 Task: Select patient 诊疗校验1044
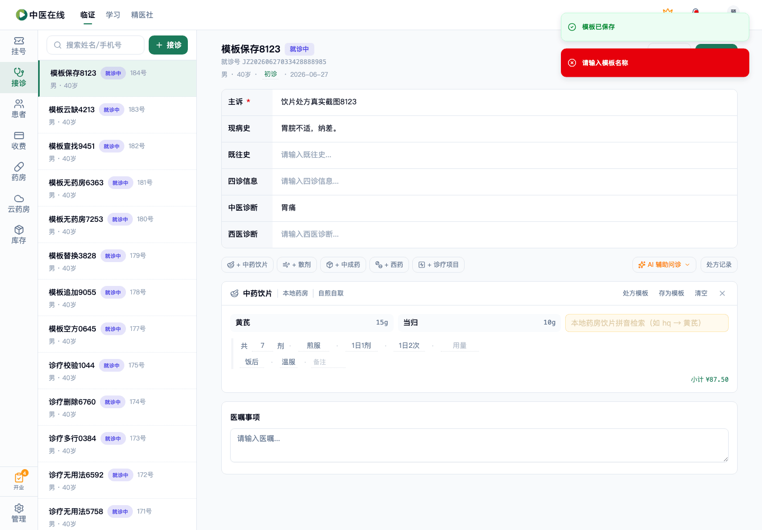[x=117, y=371]
